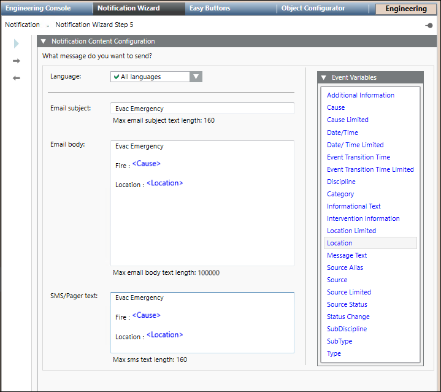The width and height of the screenshot is (441, 392).
Task: Click the Email subject text field
Action: [x=202, y=109]
